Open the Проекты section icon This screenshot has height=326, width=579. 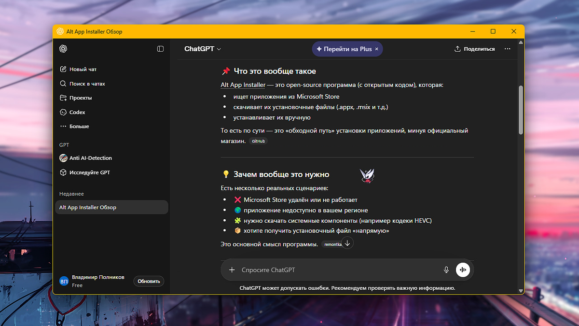63,98
